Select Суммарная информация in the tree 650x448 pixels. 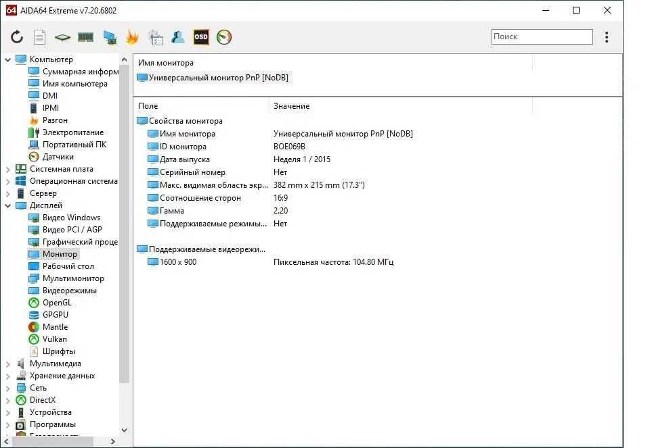(73, 72)
